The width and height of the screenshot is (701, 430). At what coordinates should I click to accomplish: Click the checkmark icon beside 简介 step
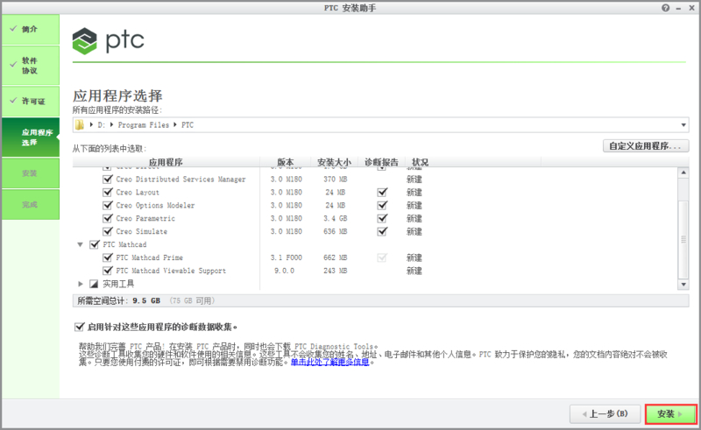pos(11,29)
